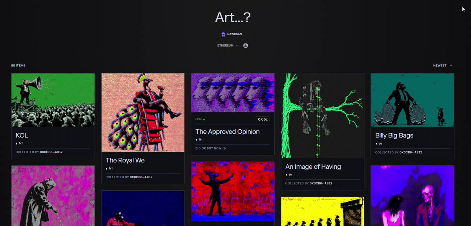The height and width of the screenshot is (226, 471).
Task: Click the LIVE status on The Approved Opinion
Action: (200, 119)
